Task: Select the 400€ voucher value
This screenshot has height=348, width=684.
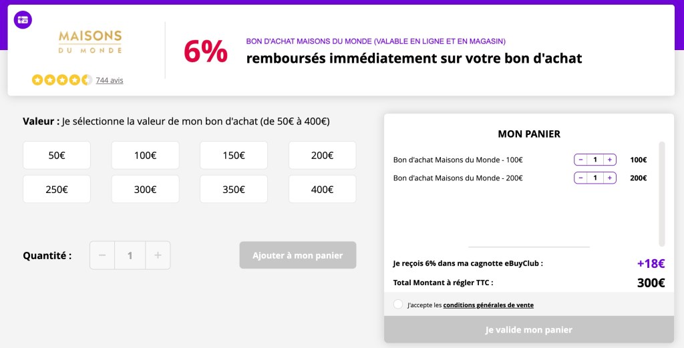Action: tap(322, 189)
